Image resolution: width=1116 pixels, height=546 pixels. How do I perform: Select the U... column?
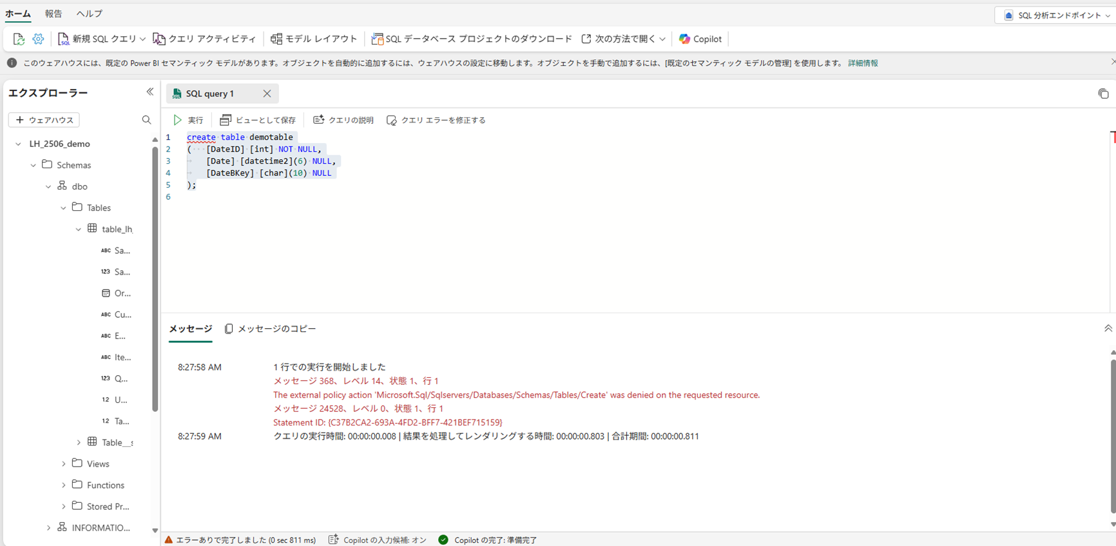tap(115, 400)
